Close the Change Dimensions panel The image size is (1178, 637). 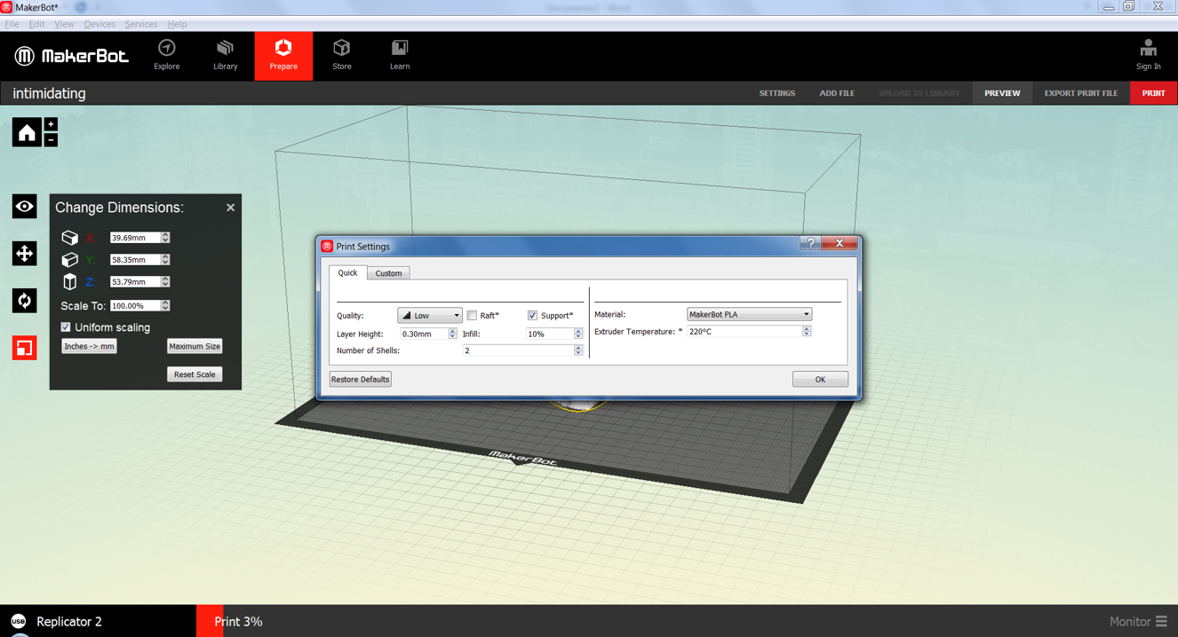coord(230,208)
